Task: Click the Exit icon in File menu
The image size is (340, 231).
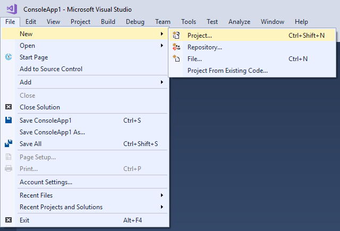Action: 8,220
